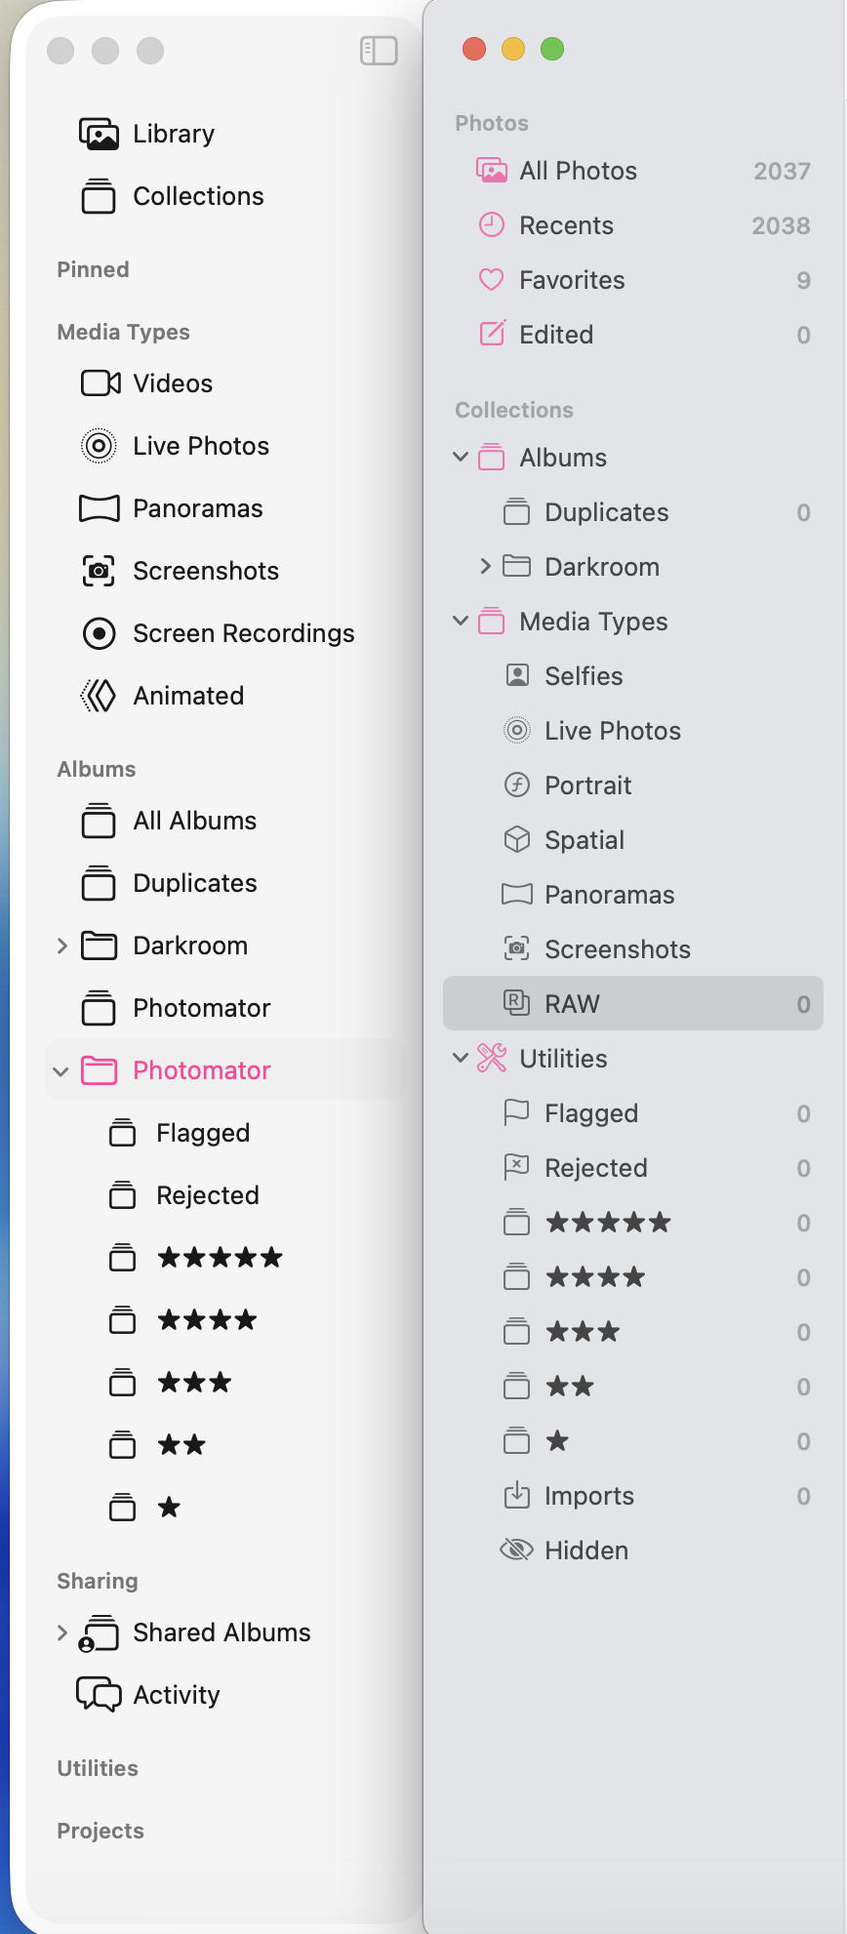Click the highlighted RAW row
Viewport: 847px width, 1934px height.
coord(633,1003)
